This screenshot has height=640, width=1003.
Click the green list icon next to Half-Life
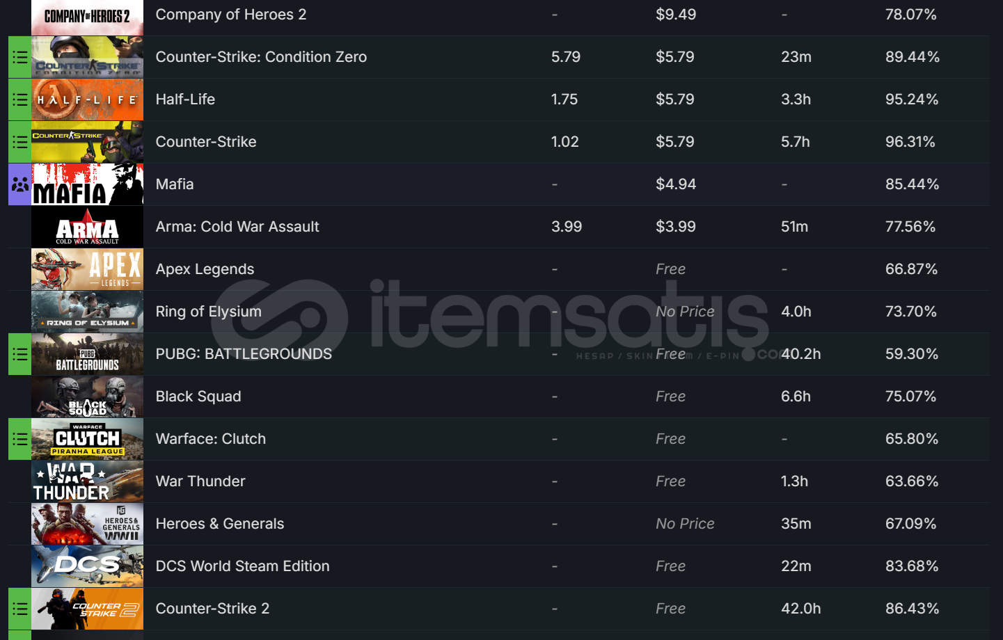(x=19, y=99)
